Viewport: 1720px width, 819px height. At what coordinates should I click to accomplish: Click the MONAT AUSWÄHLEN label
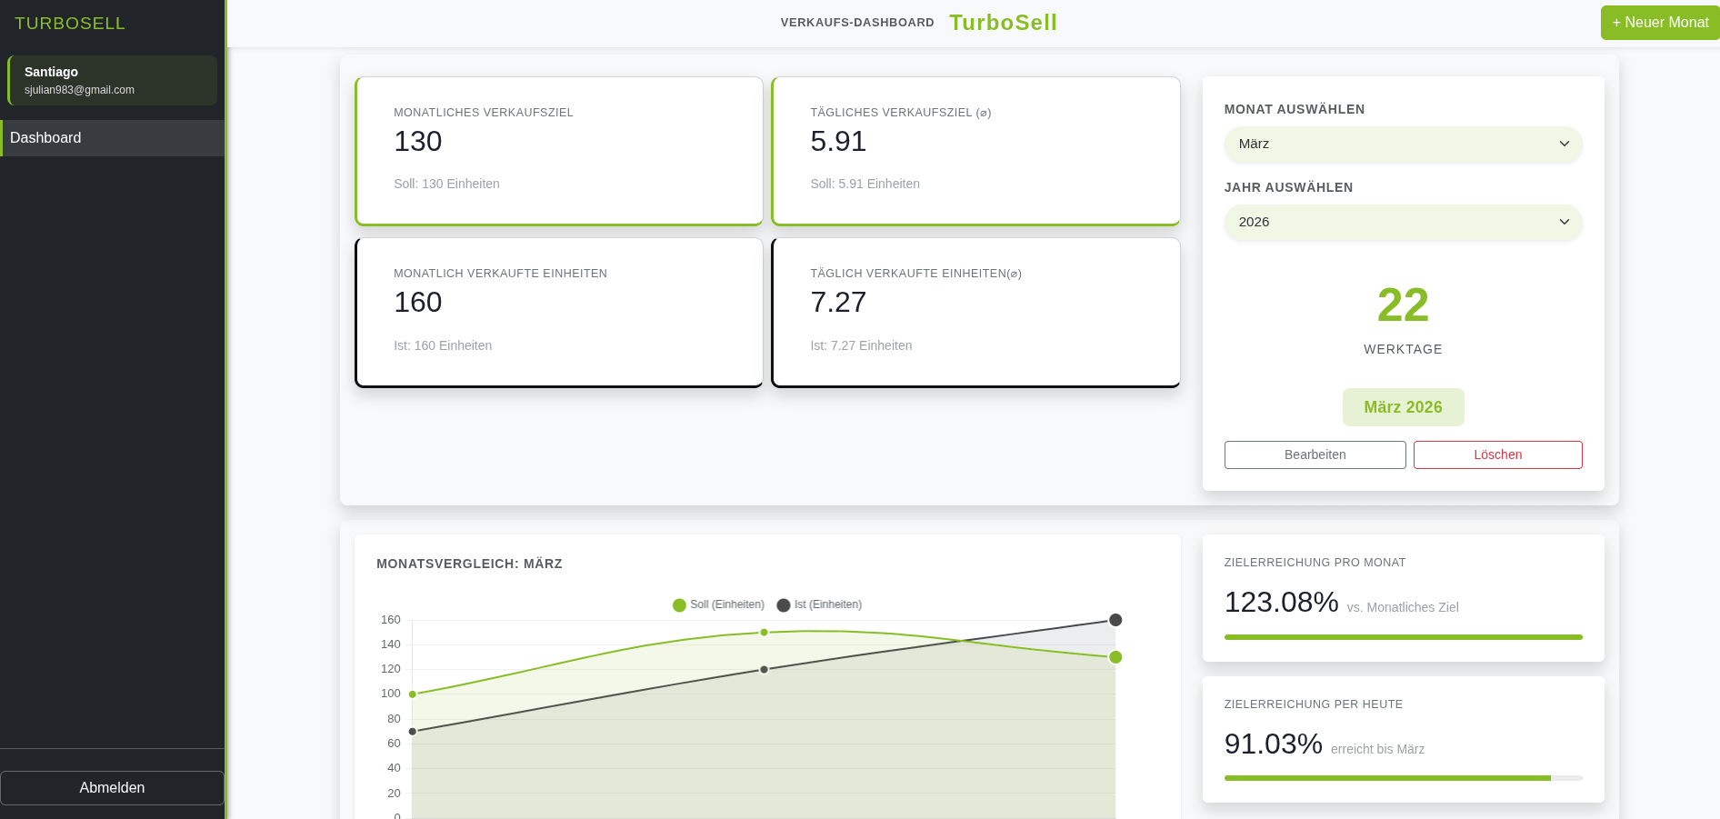pyautogui.click(x=1295, y=110)
